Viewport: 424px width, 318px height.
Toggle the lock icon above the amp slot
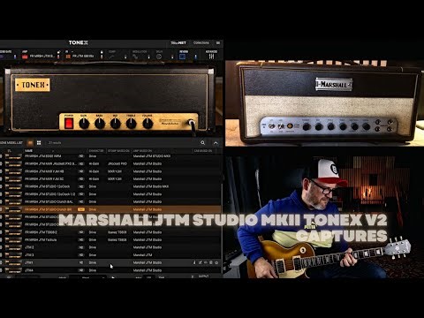pyautogui.click(x=58, y=52)
